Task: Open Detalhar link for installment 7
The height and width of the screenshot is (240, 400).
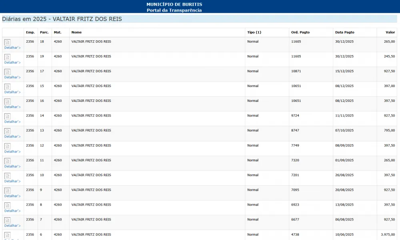Action: tap(12, 226)
